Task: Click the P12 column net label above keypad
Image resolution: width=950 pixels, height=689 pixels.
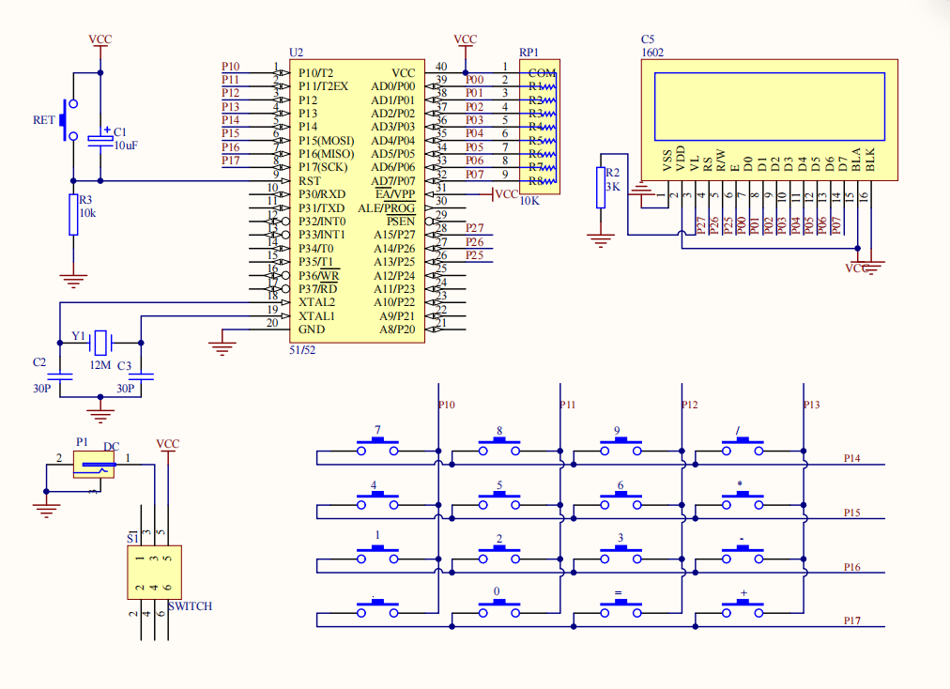Action: pos(690,405)
